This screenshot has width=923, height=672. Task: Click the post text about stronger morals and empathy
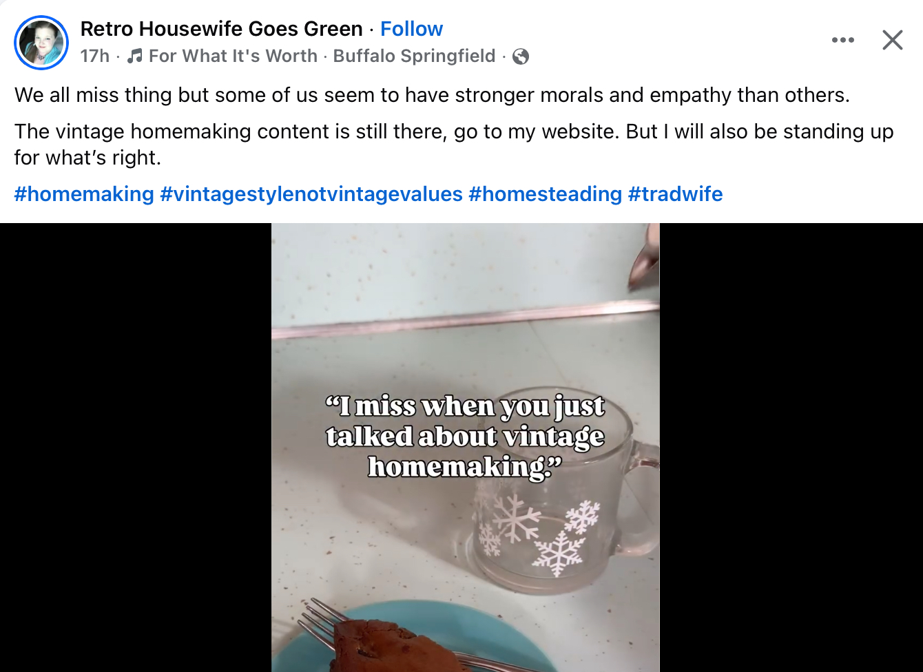click(432, 95)
